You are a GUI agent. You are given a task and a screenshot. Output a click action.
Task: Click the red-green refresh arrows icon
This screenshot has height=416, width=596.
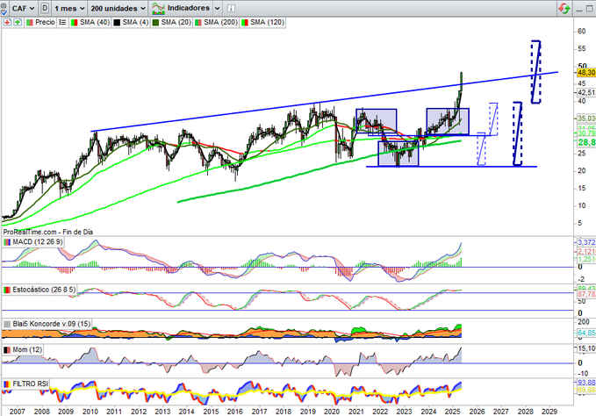pos(564,9)
